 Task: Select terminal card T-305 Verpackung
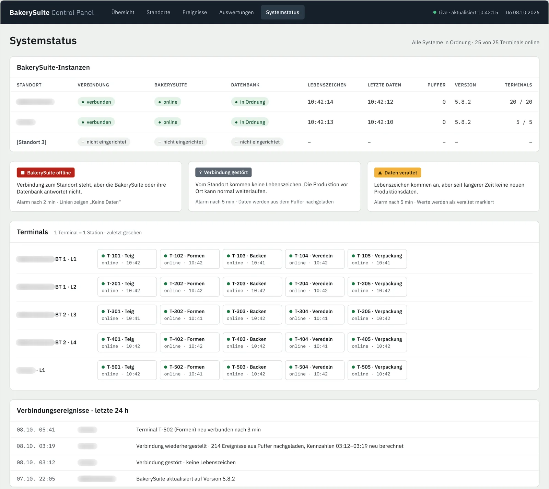[377, 315]
